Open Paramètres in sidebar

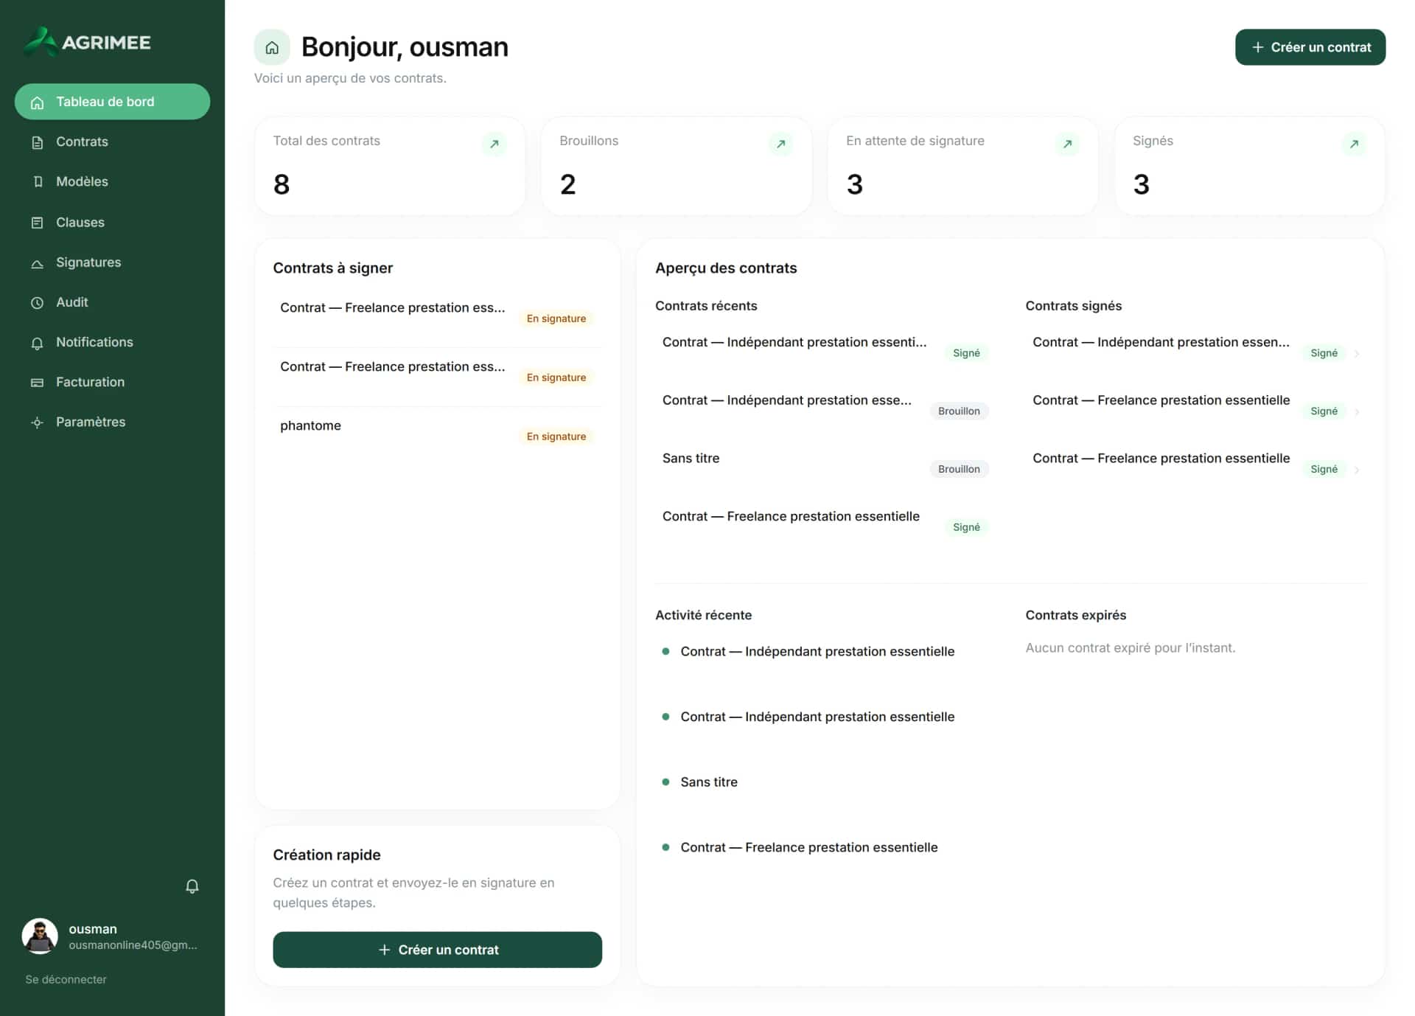tap(112, 422)
